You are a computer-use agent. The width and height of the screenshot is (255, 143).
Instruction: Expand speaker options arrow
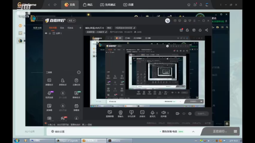[x=168, y=113]
